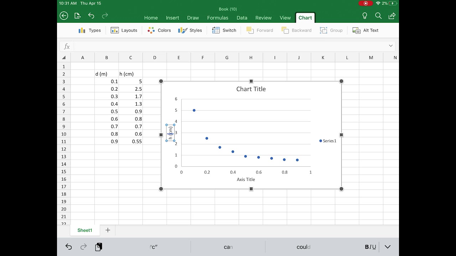Switch to the Draw tab
The height and width of the screenshot is (256, 456).
point(193,18)
